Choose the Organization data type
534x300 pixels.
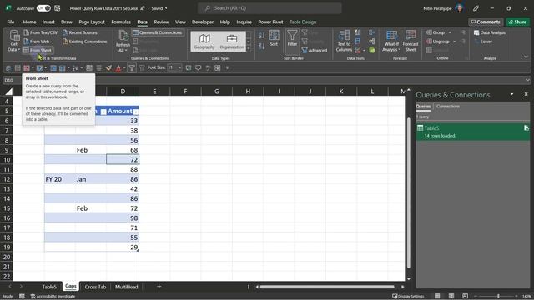point(232,42)
